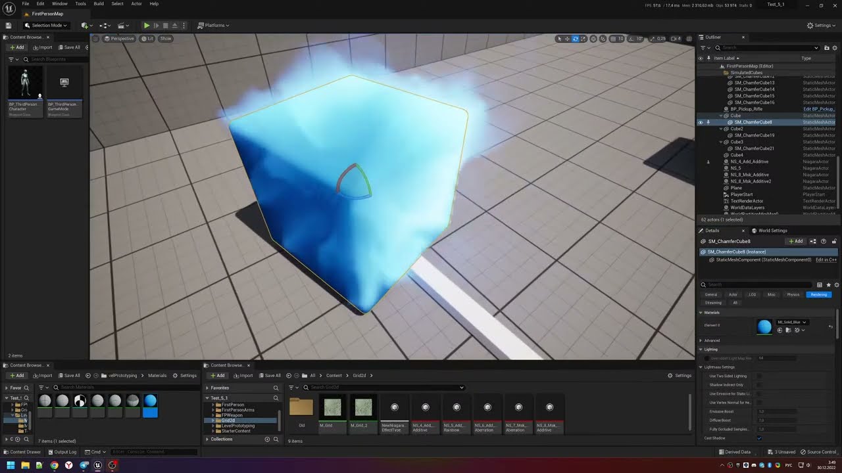Open the MI_Solid_Blue material dropdown
Image resolution: width=842 pixels, height=473 pixels.
[x=792, y=323]
